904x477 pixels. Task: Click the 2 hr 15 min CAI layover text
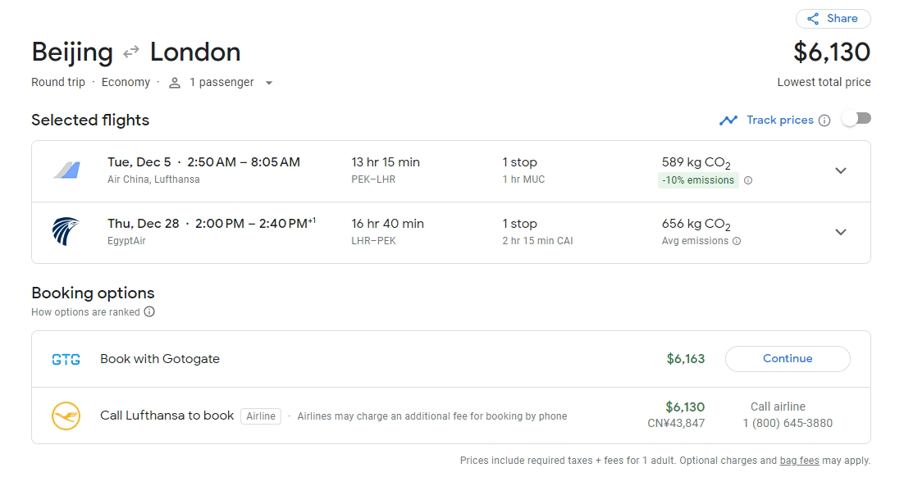[x=537, y=241]
